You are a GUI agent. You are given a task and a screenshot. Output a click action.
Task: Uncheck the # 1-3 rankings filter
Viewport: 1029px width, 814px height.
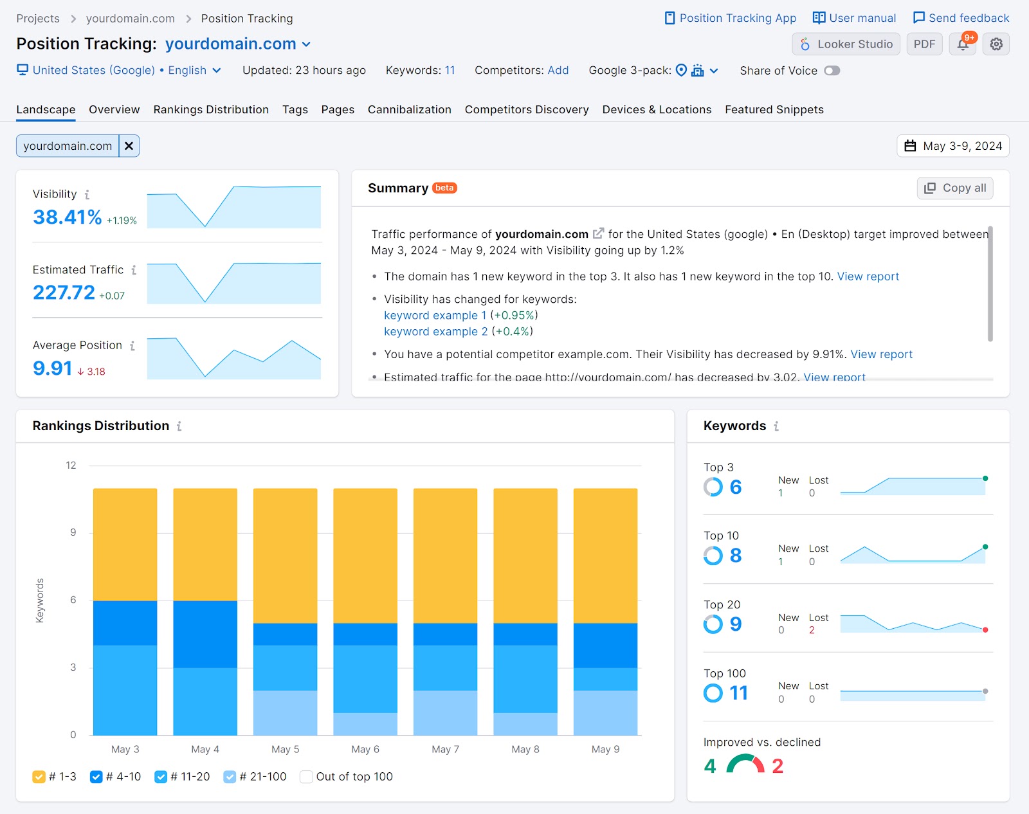(x=39, y=777)
